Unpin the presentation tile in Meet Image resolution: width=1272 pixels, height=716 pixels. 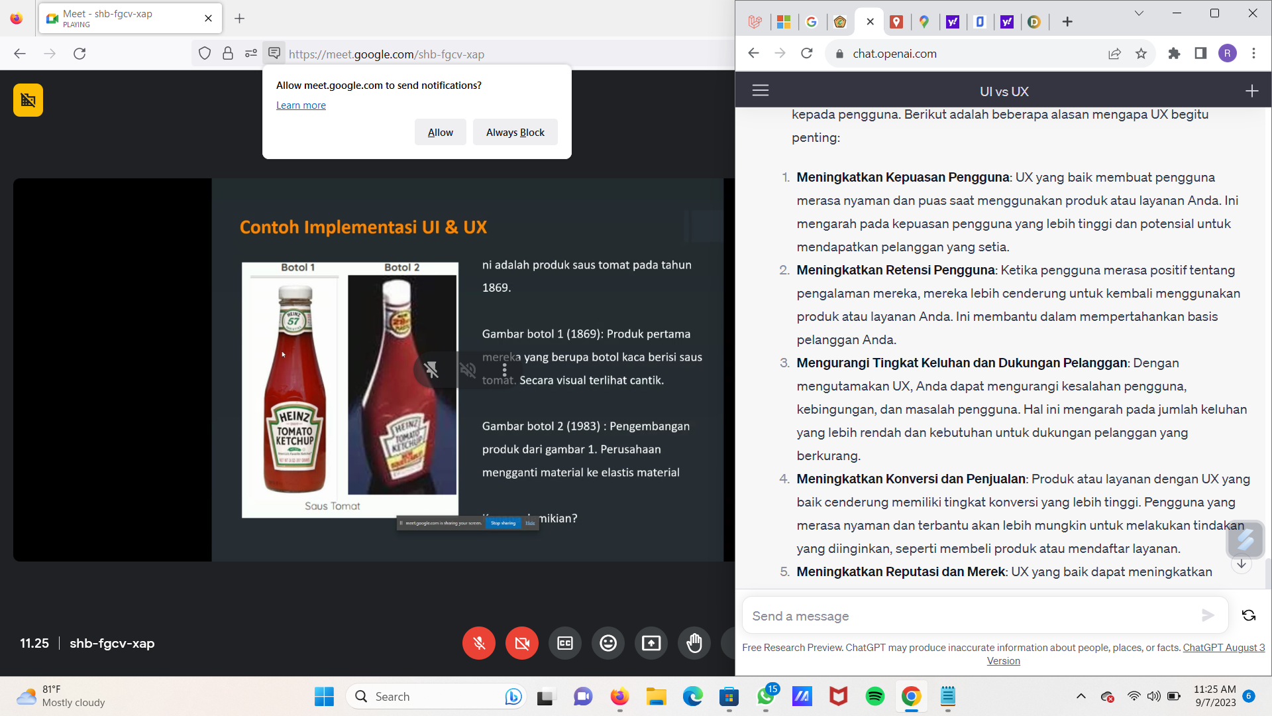431,370
